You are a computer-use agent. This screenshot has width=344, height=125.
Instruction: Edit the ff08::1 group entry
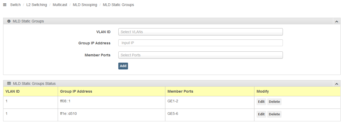pos(261,102)
